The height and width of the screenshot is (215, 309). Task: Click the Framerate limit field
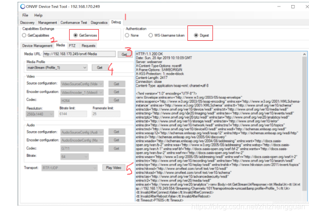point(106,114)
